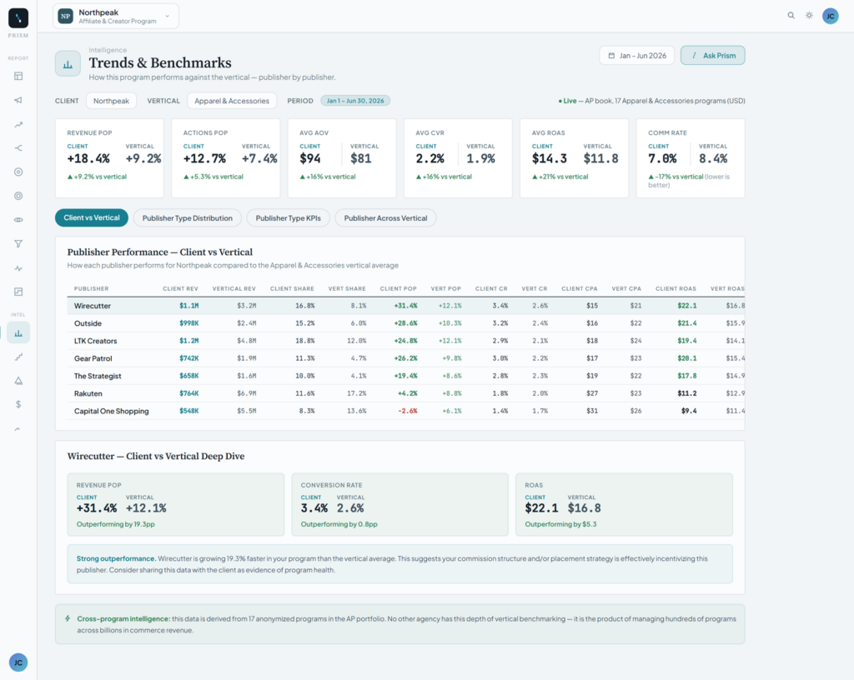Viewport: 854px width, 680px height.
Task: Click the REVENUE POP summary card
Action: (109, 158)
